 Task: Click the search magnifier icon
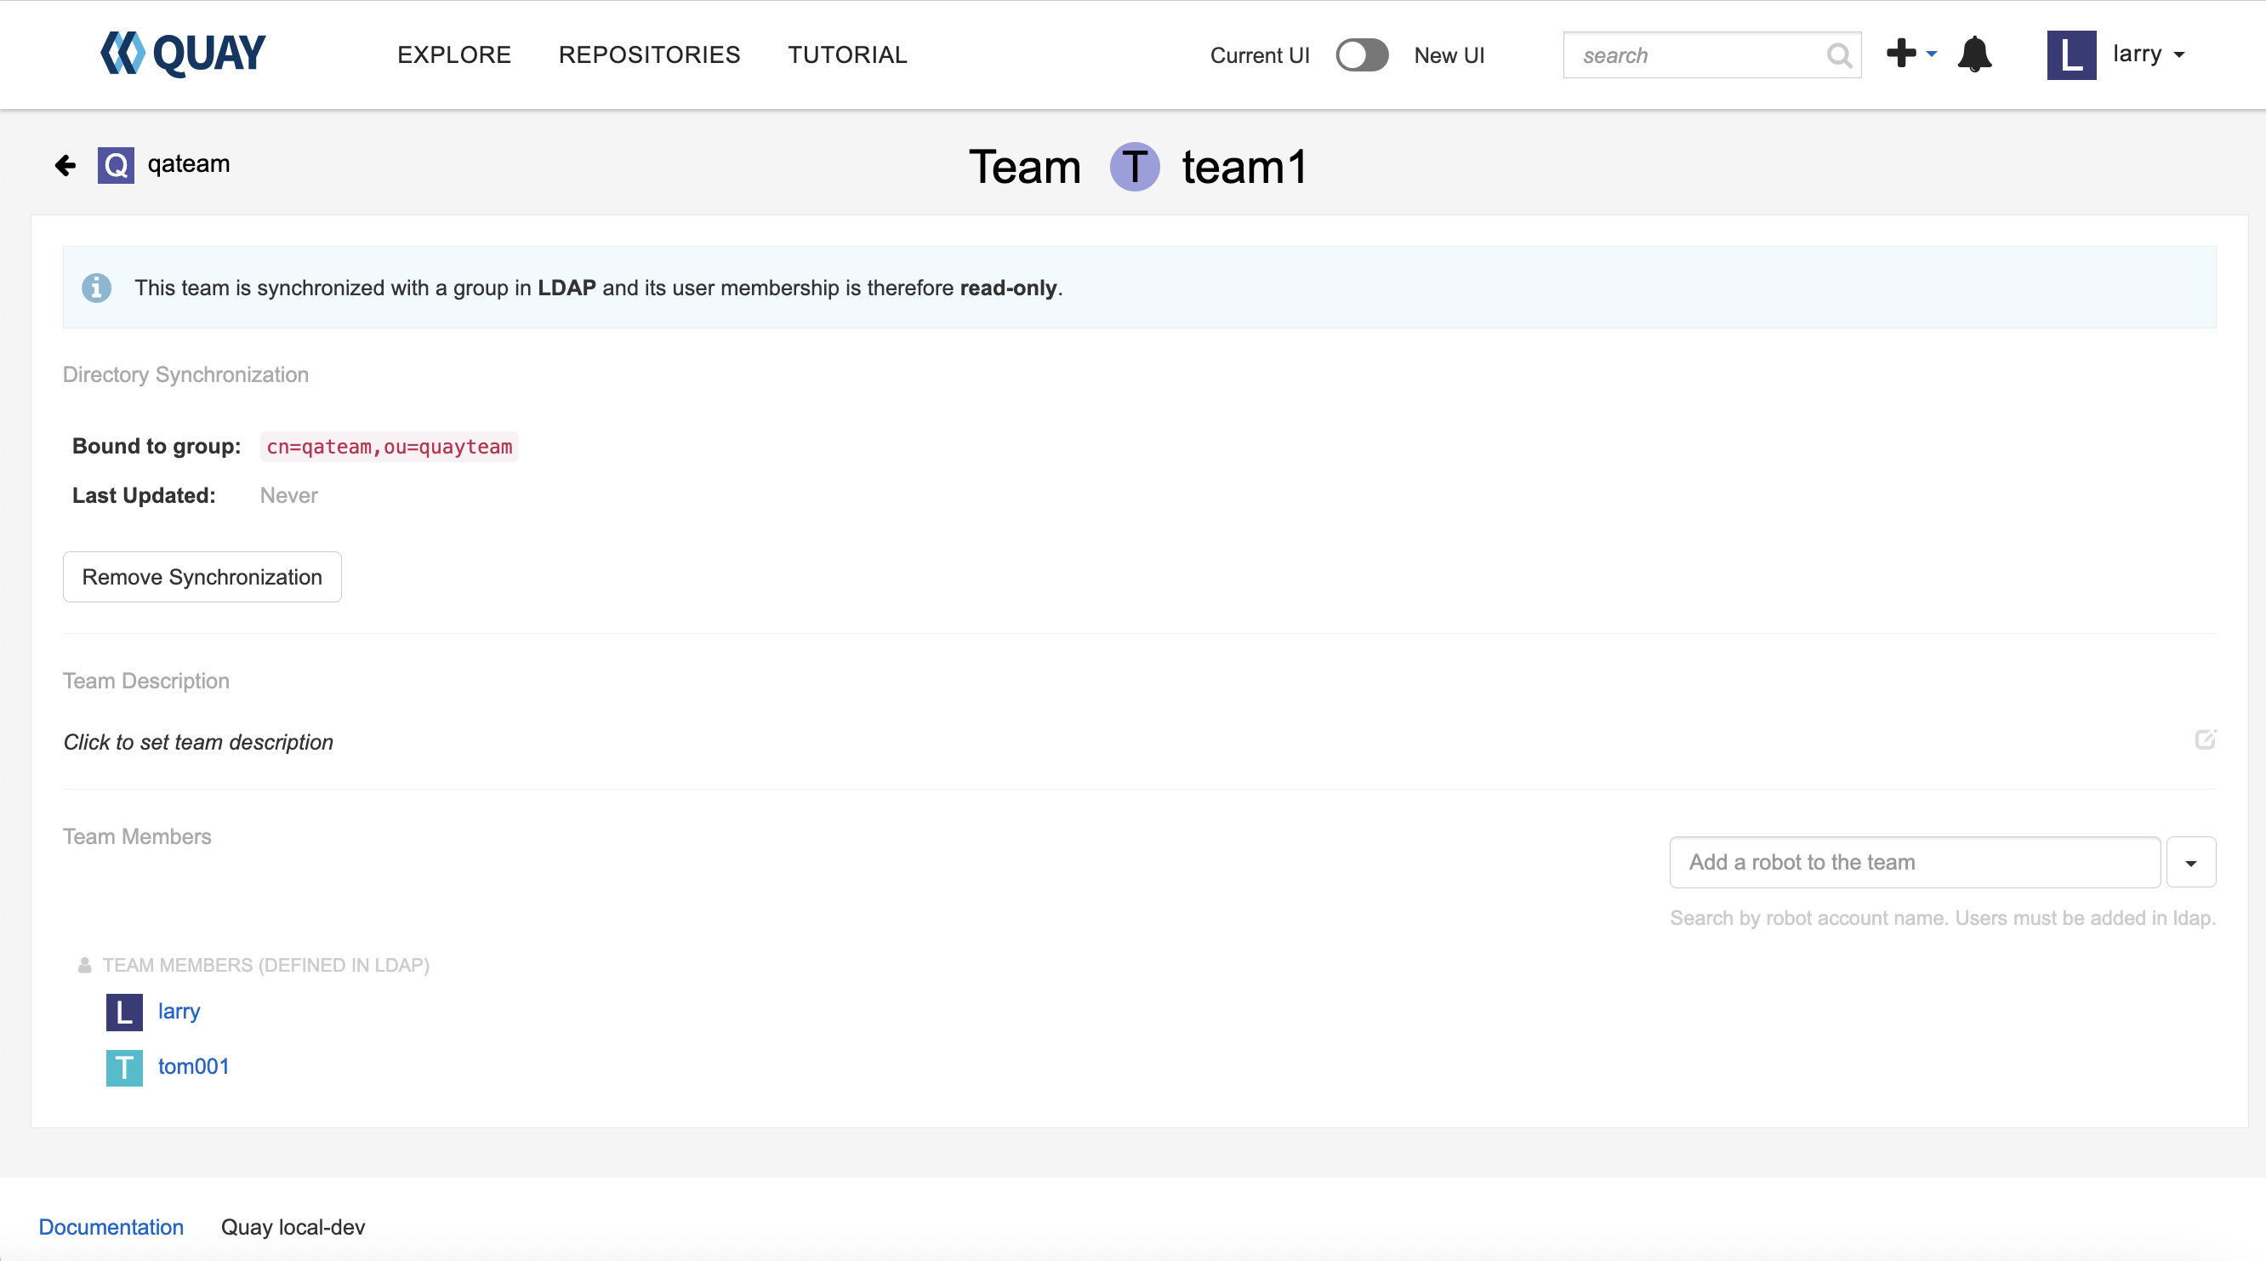coord(1837,55)
